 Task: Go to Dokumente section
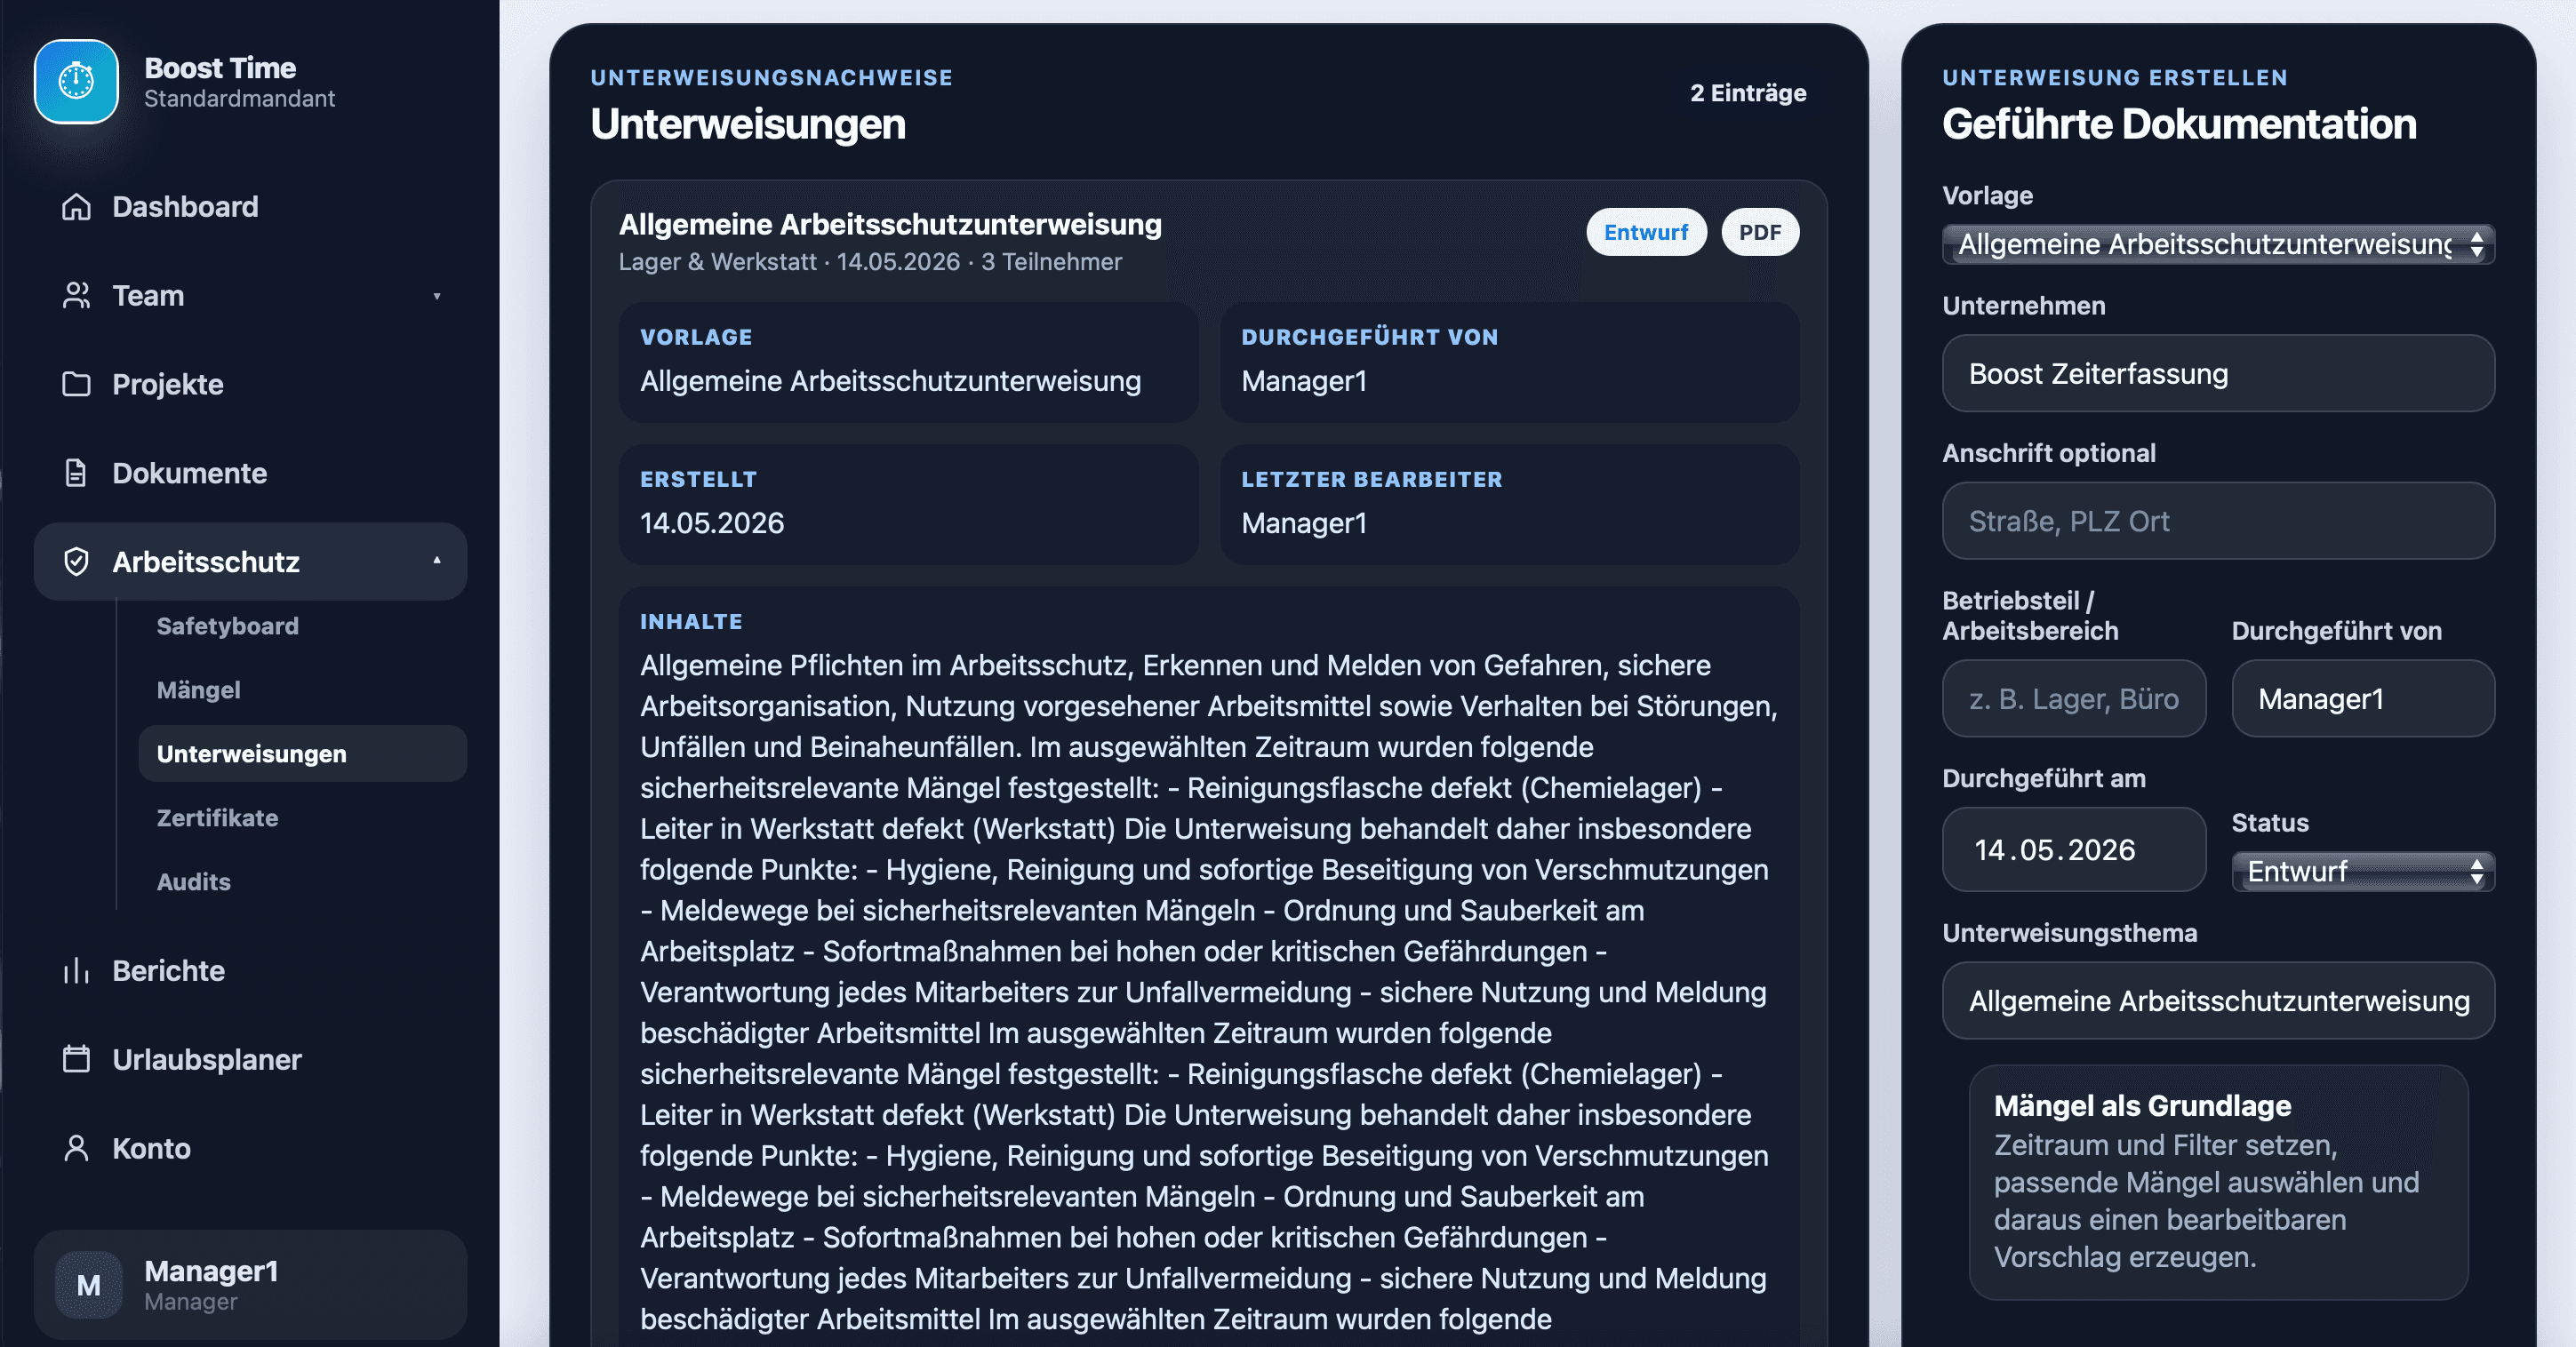click(x=250, y=473)
